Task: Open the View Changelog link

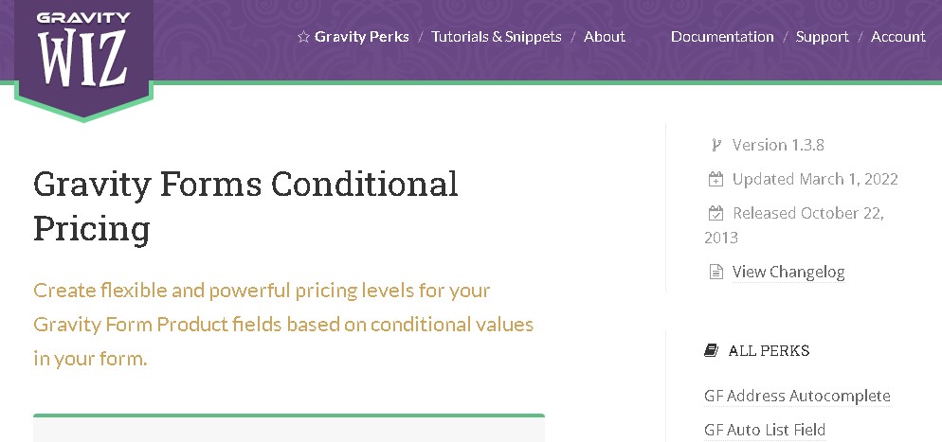Action: pyautogui.click(x=788, y=273)
